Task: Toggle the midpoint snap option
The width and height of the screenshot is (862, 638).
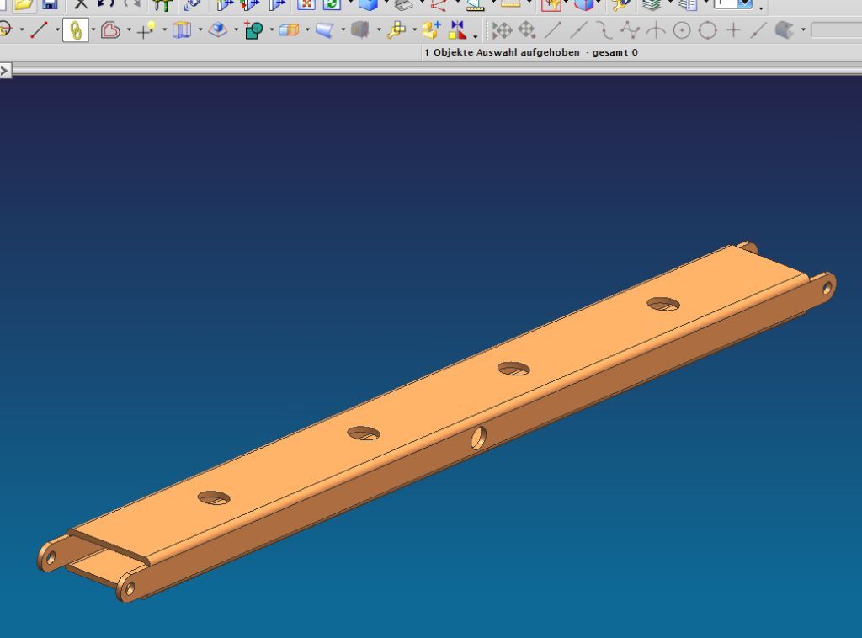Action: click(578, 31)
